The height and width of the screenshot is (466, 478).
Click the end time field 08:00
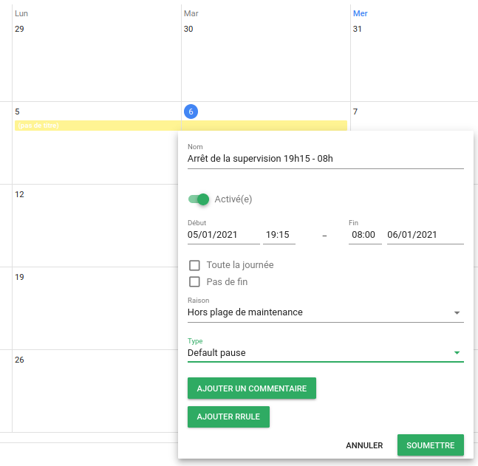[364, 235]
